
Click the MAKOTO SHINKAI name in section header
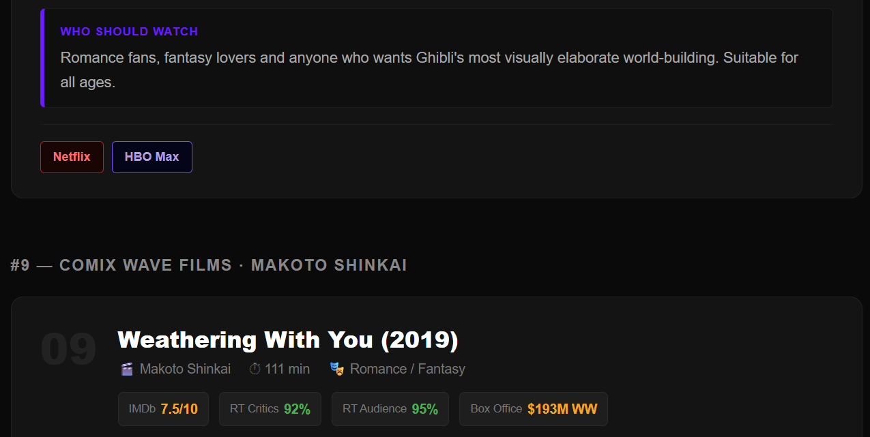click(x=329, y=265)
